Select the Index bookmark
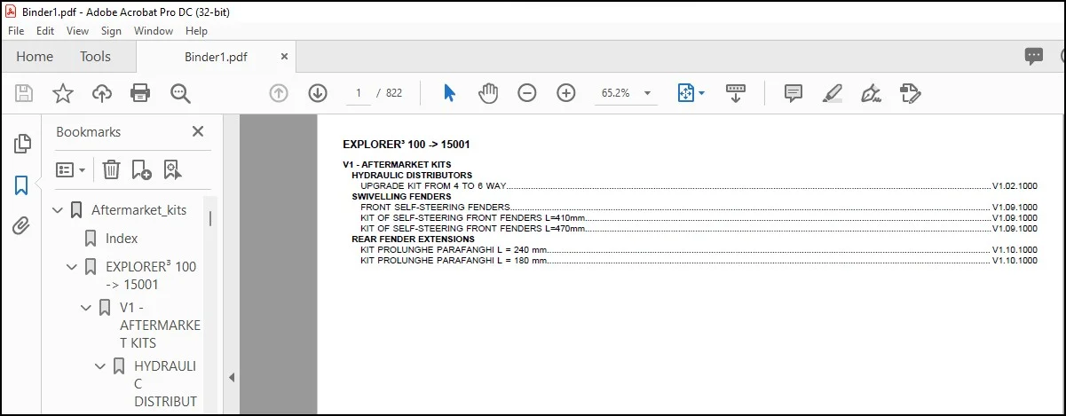The height and width of the screenshot is (416, 1066). (122, 239)
